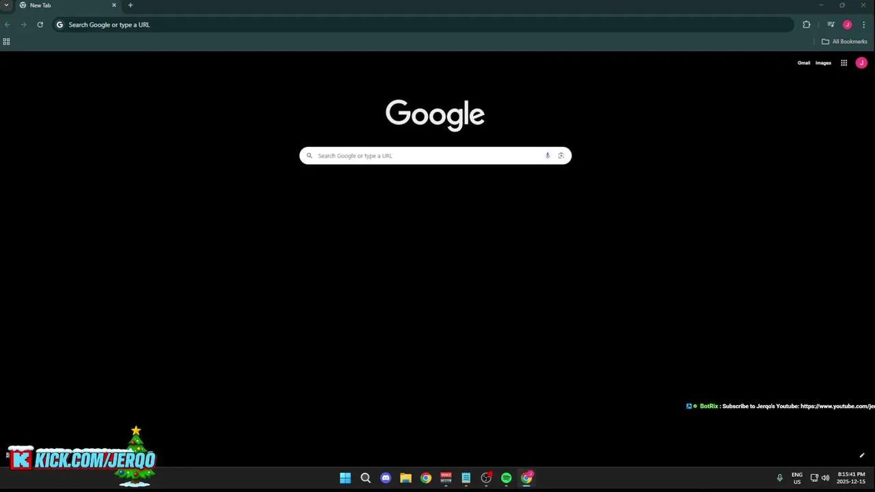Open the Chrome profile avatar in toolbar

coord(847,25)
